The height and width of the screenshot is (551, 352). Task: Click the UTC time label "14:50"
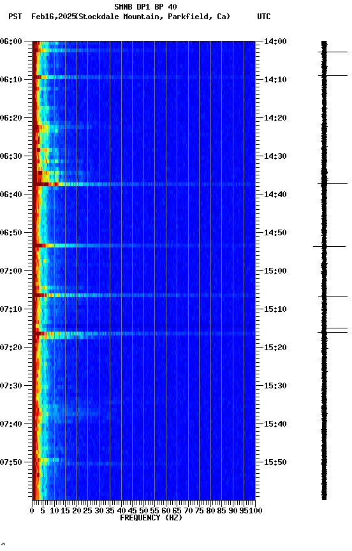[275, 233]
